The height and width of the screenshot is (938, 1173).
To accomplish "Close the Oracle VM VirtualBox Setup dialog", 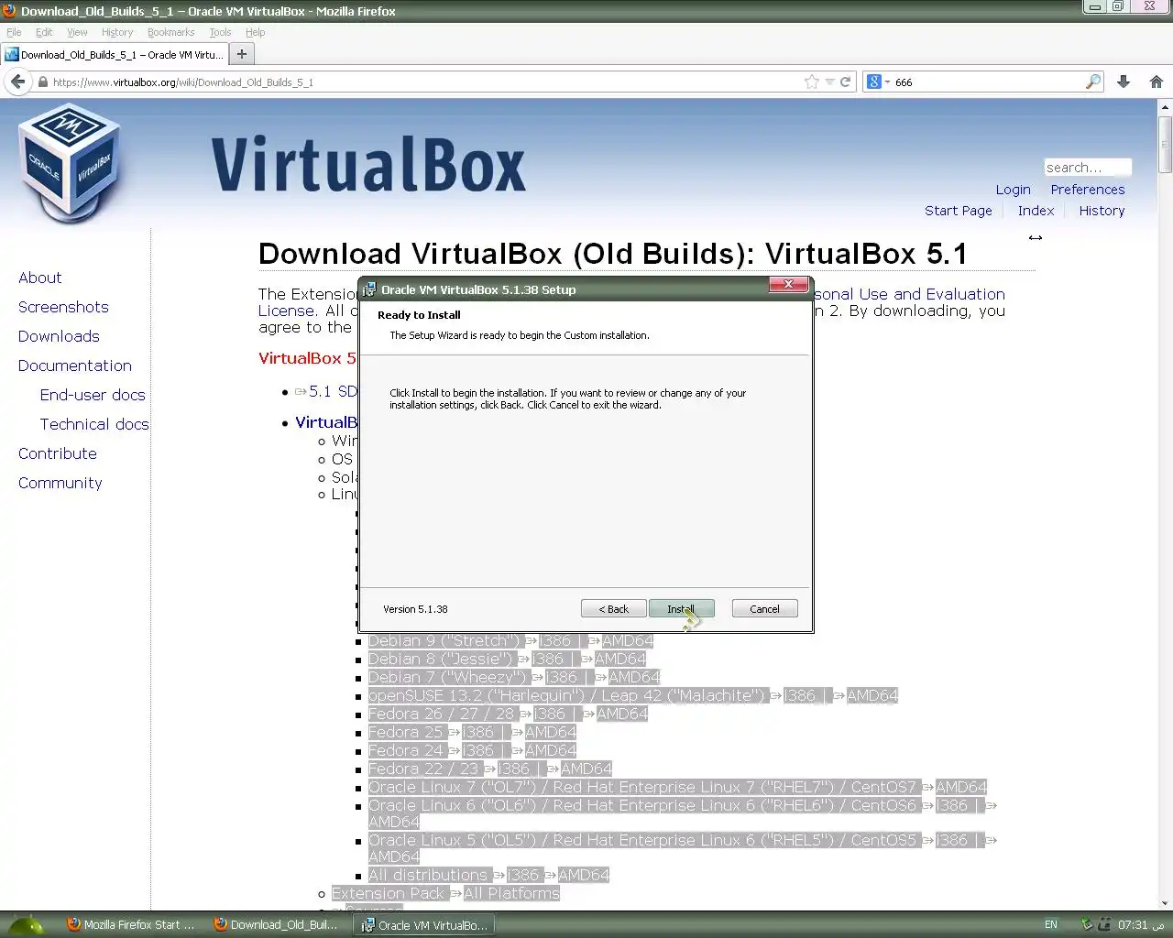I will pos(788,285).
